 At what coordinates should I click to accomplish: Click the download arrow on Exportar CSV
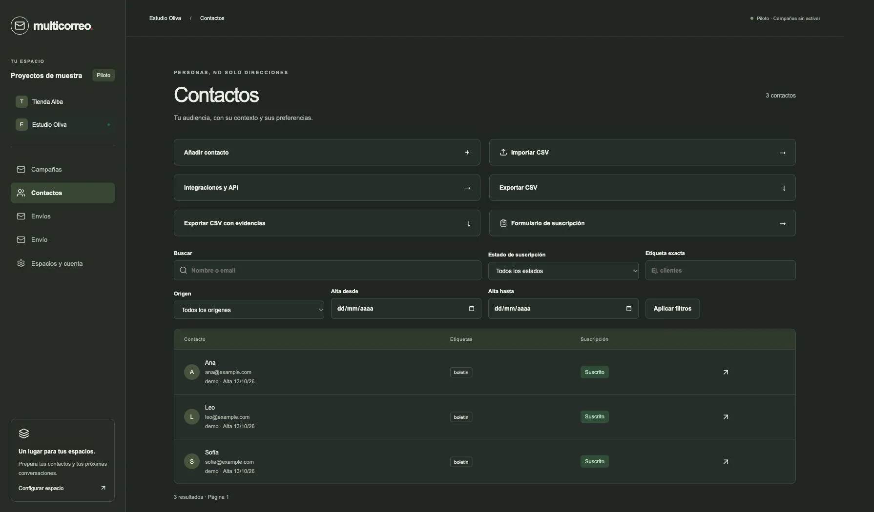784,188
